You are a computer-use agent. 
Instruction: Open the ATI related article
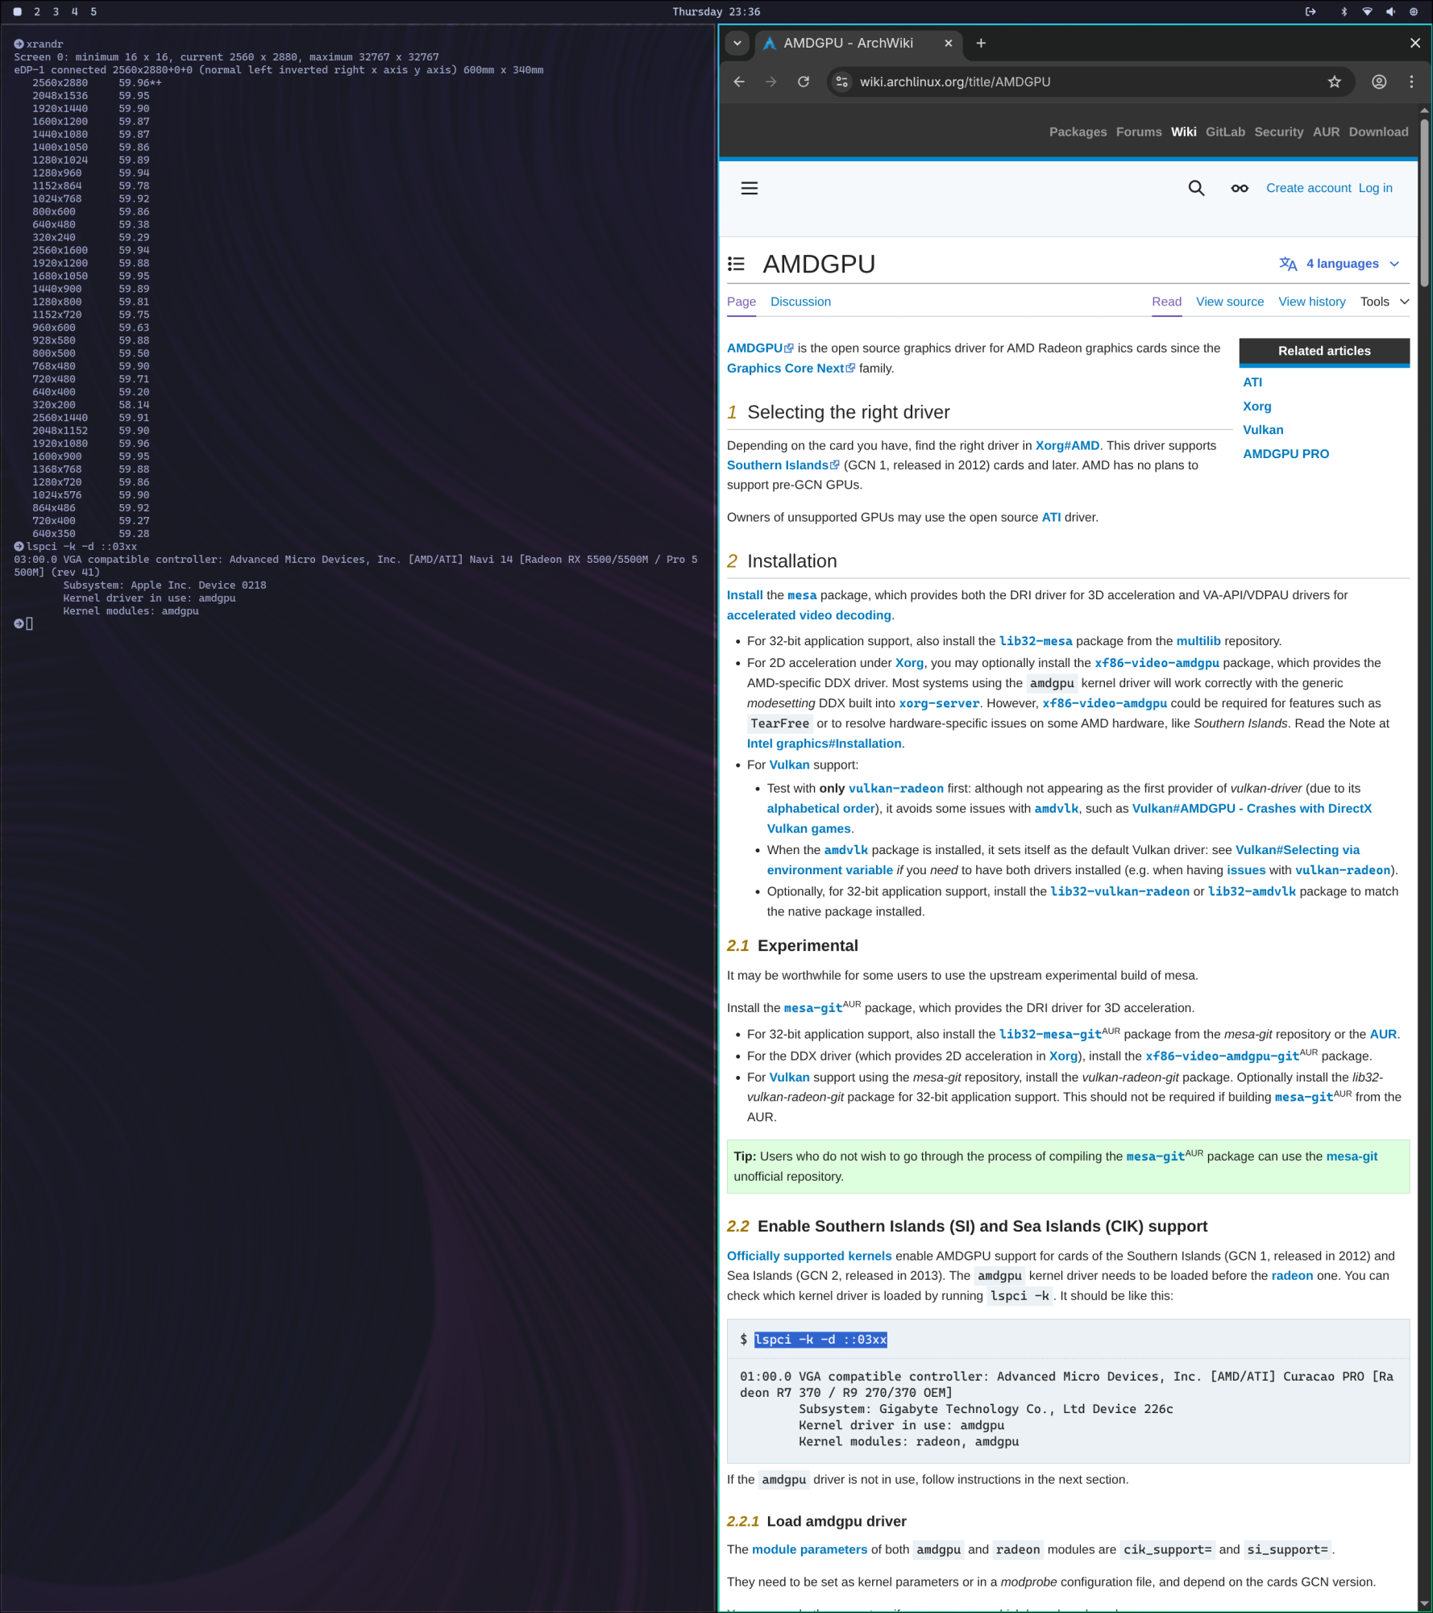click(1252, 382)
